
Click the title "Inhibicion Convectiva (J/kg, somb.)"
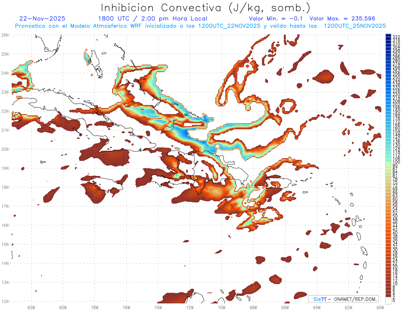click(x=206, y=8)
